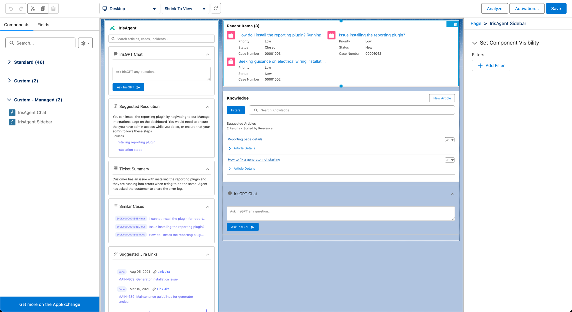
Task: Open dropdown arrow for Reporting page details article
Action: 453,140
